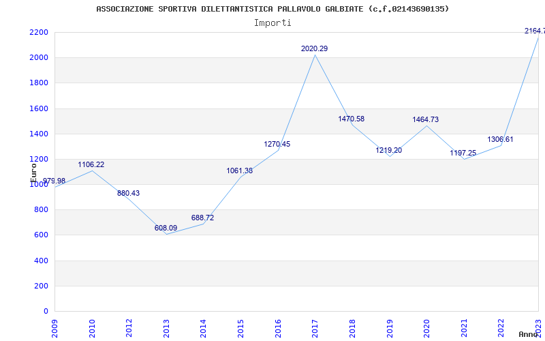Viewport: 545px width, 341px height.
Task: Click the 2017 x-axis year label
Action: tap(315, 329)
